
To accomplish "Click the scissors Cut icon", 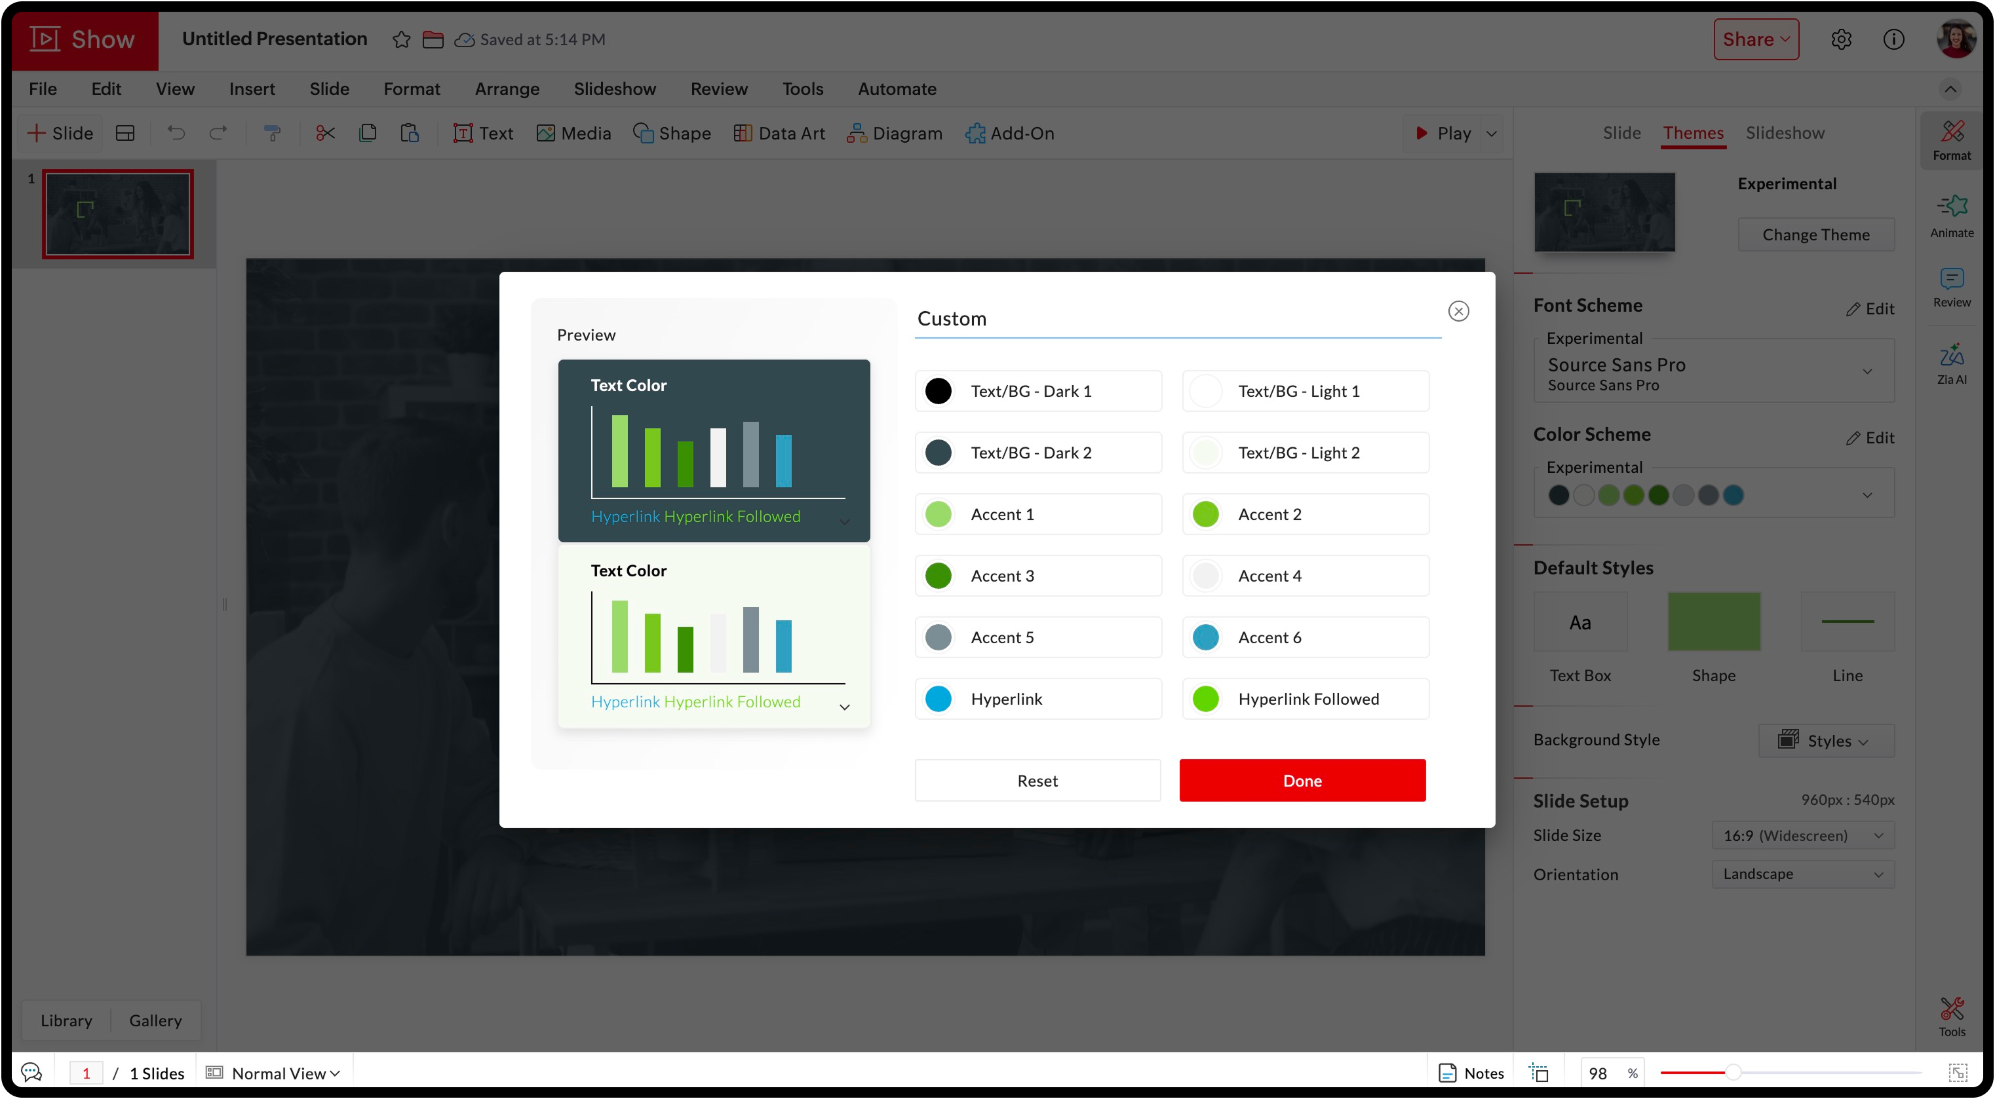I will point(325,133).
